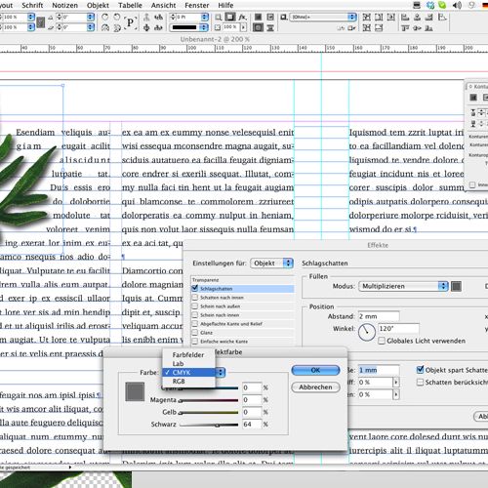
Task: Click the select next object icon
Action: pos(158,28)
